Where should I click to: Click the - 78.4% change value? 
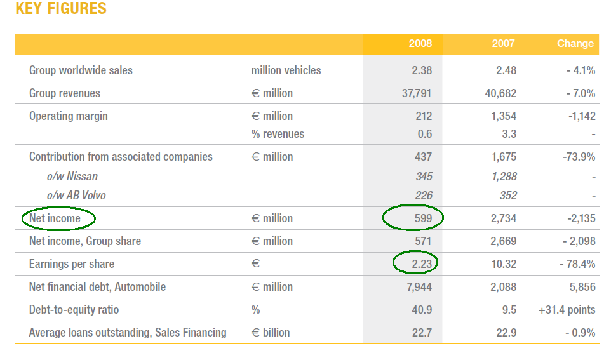click(x=577, y=264)
